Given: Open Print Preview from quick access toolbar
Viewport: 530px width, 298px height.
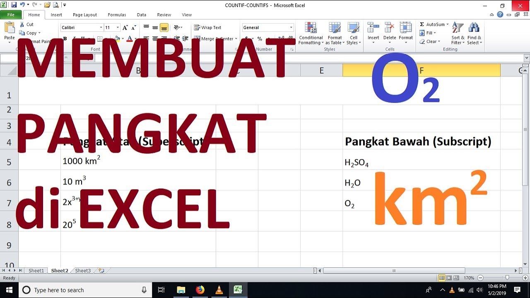Looking at the screenshot, I should [55, 5].
